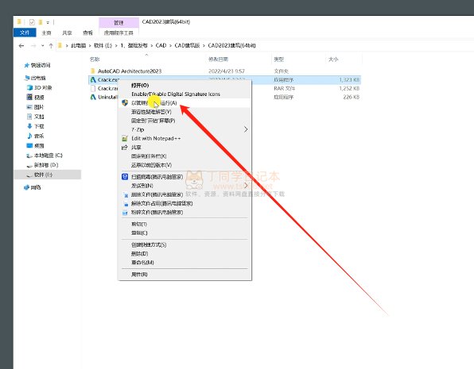Open the blue File (文件) ribbon tab
Screen dimensions: 474x369
25,33
